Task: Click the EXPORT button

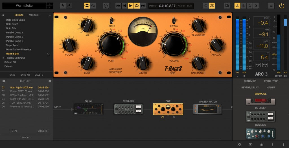Action: tap(26, 138)
